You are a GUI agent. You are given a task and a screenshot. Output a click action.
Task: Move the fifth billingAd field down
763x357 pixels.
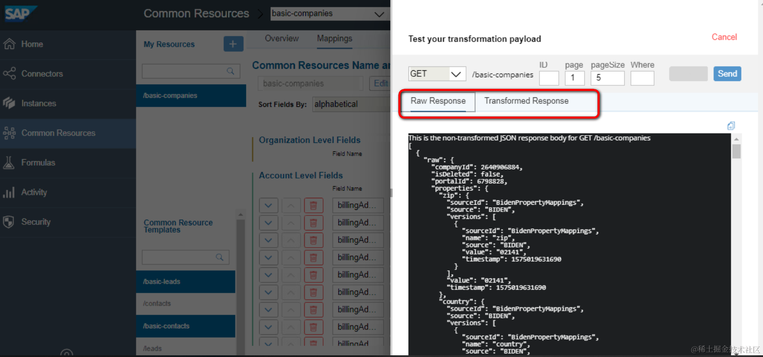tap(269, 275)
